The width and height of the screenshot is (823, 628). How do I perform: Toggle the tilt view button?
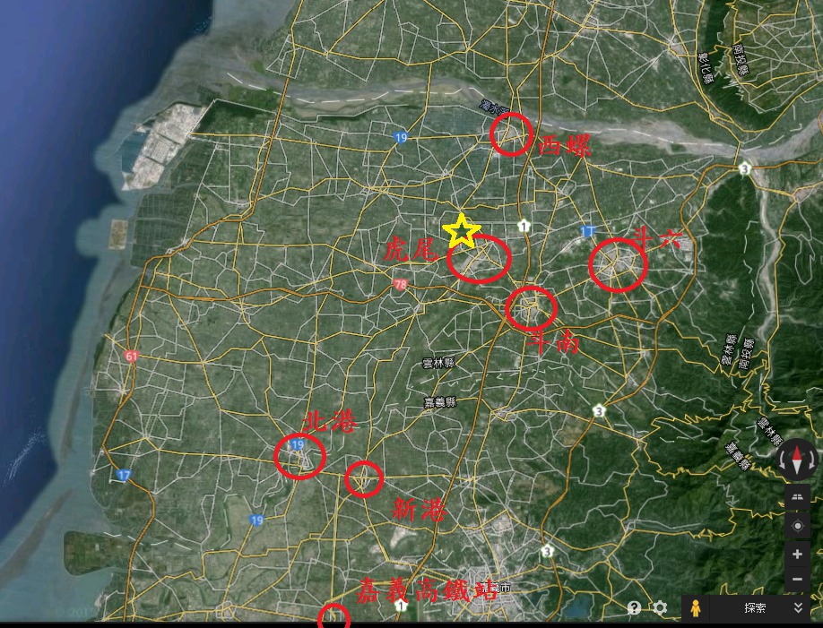click(797, 495)
